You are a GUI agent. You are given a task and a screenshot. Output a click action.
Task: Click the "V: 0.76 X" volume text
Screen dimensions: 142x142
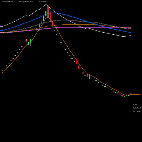[137, 108]
